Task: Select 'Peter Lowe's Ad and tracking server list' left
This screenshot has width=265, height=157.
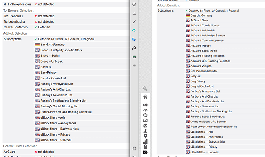Action: [x=66, y=112]
